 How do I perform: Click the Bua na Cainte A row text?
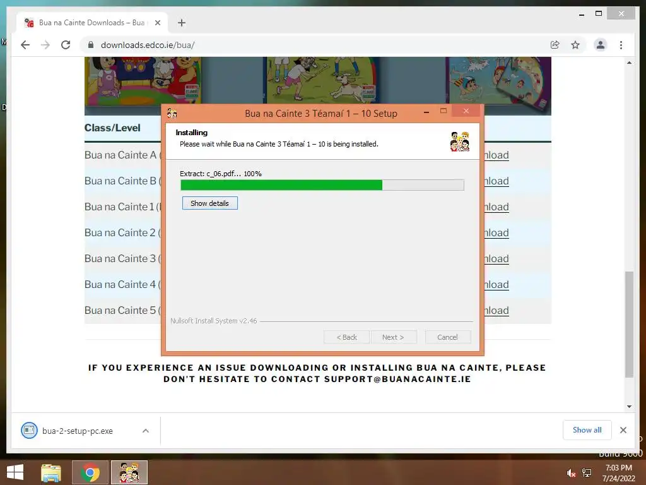123,155
